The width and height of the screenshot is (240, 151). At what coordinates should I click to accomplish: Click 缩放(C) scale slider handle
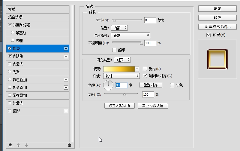pos(124,95)
